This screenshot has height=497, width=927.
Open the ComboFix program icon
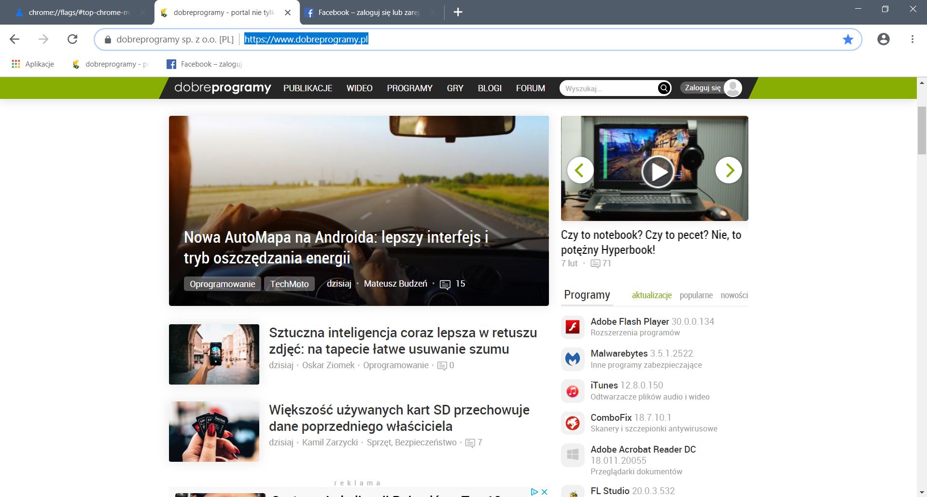coord(573,423)
